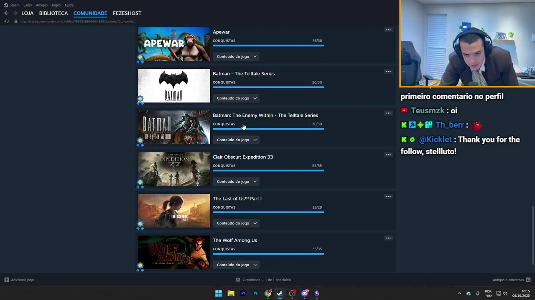
Task: Expand Conteúdo do jogo for Batman Telltale Series
Action: coord(236,98)
